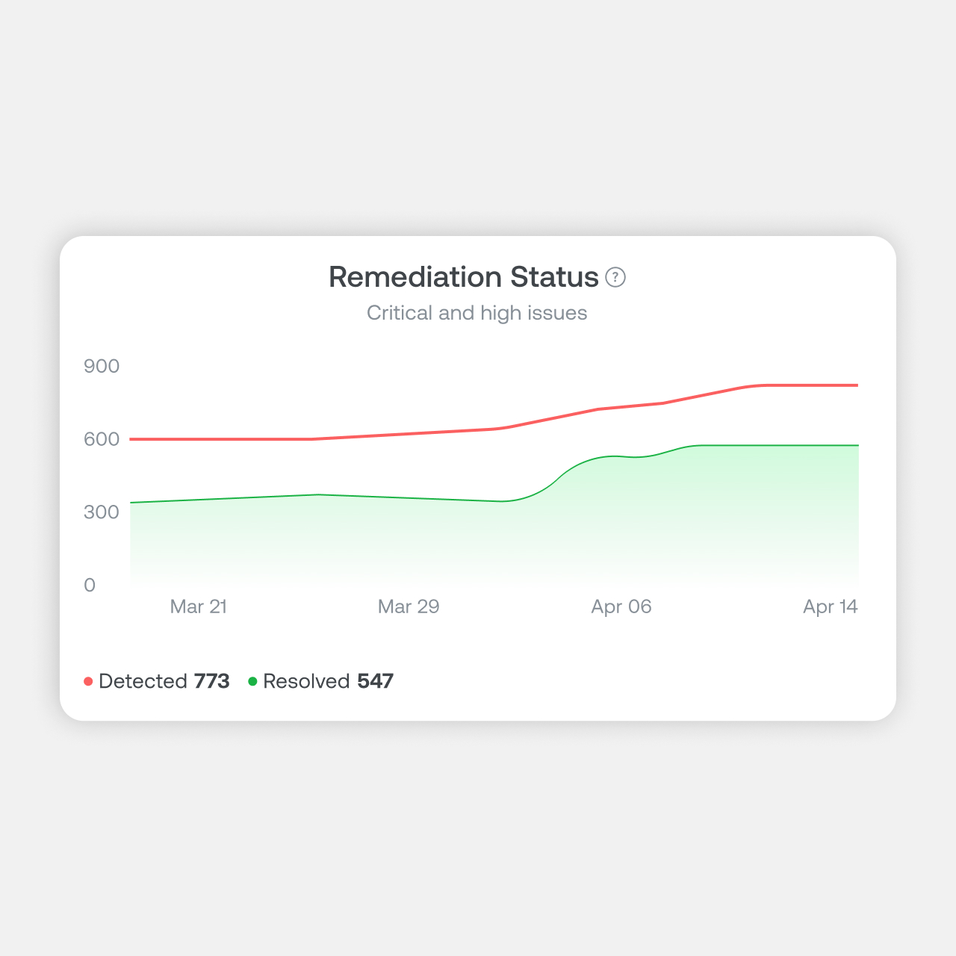Toggle the Detected series legend label
The image size is (956, 956).
143,681
